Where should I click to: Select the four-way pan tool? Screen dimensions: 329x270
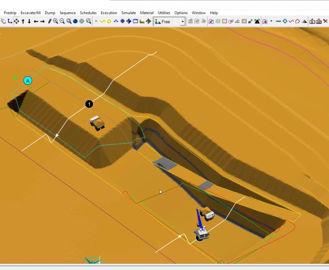click(x=16, y=21)
